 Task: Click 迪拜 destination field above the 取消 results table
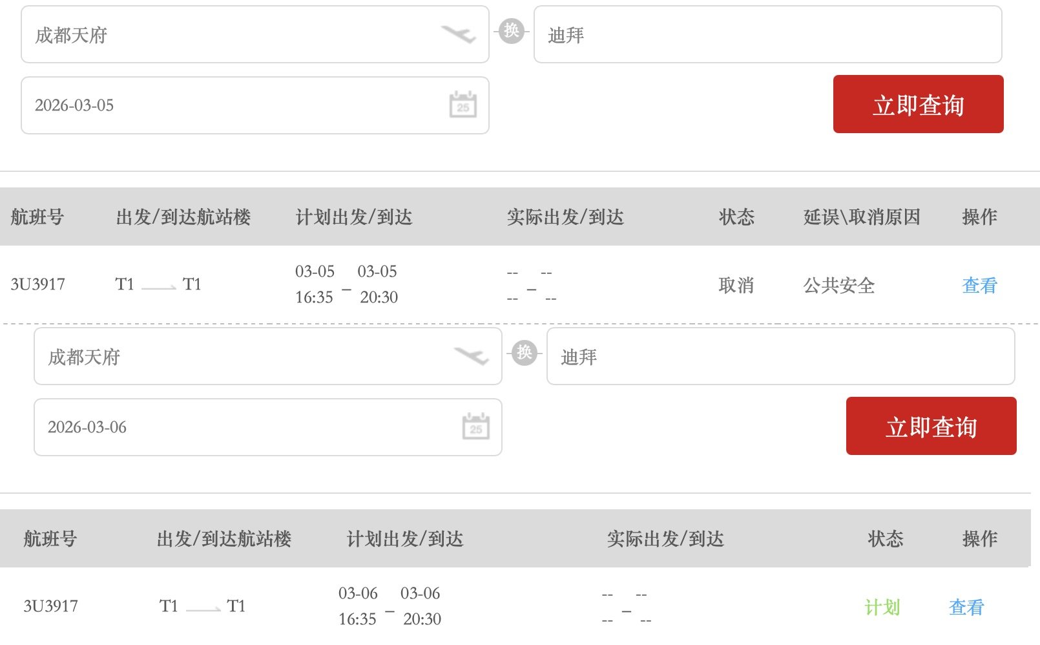[767, 35]
